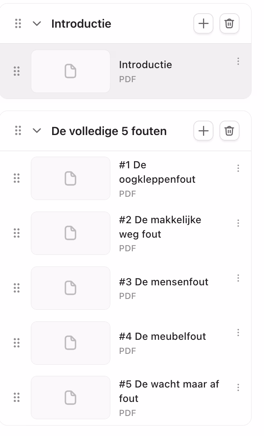Click drag handle of De volledige 5 fouten header

click(x=18, y=131)
